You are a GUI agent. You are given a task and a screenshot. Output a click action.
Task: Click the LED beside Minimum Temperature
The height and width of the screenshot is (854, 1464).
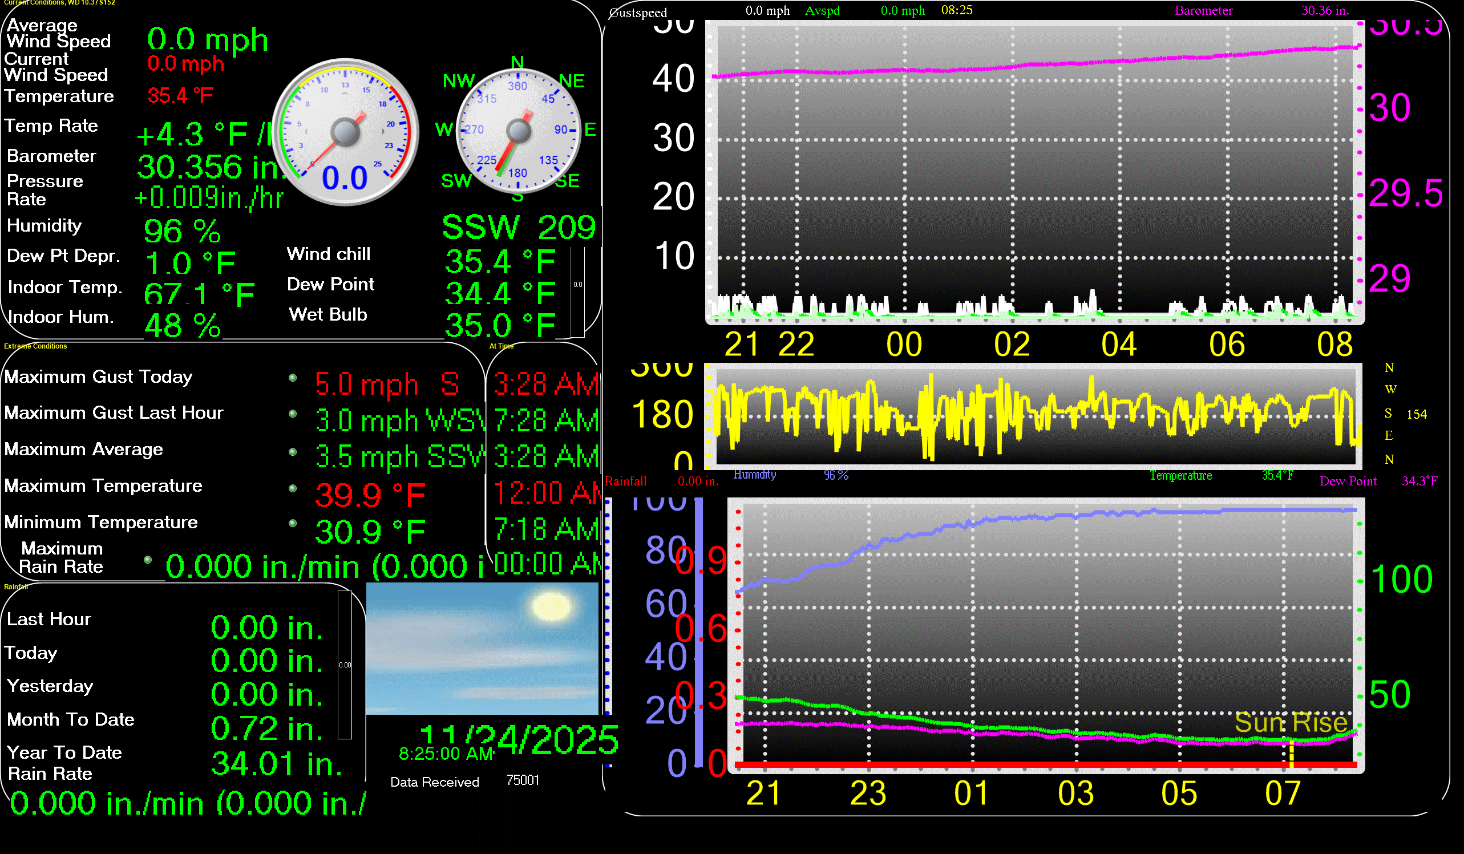pyautogui.click(x=293, y=524)
